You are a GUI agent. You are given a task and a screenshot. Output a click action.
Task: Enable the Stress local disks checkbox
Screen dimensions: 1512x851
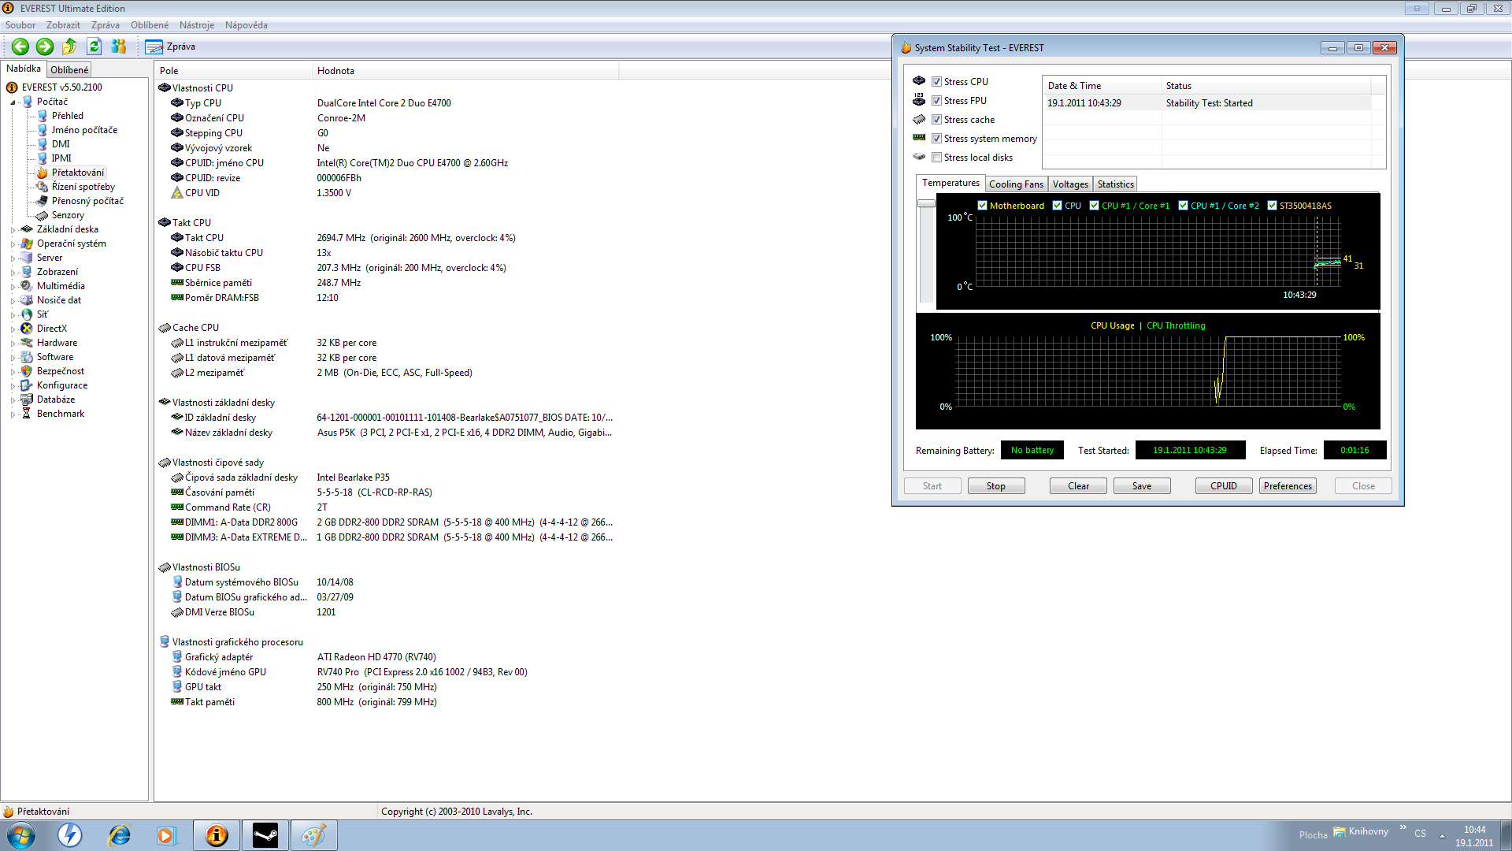[x=936, y=158]
